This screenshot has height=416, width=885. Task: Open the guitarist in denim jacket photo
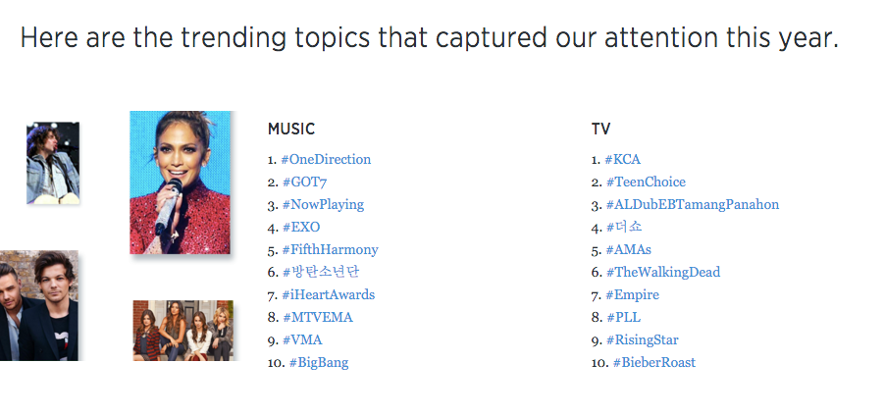click(53, 163)
